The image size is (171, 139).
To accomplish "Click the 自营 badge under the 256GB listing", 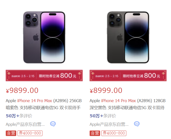I will [x=11, y=133].
